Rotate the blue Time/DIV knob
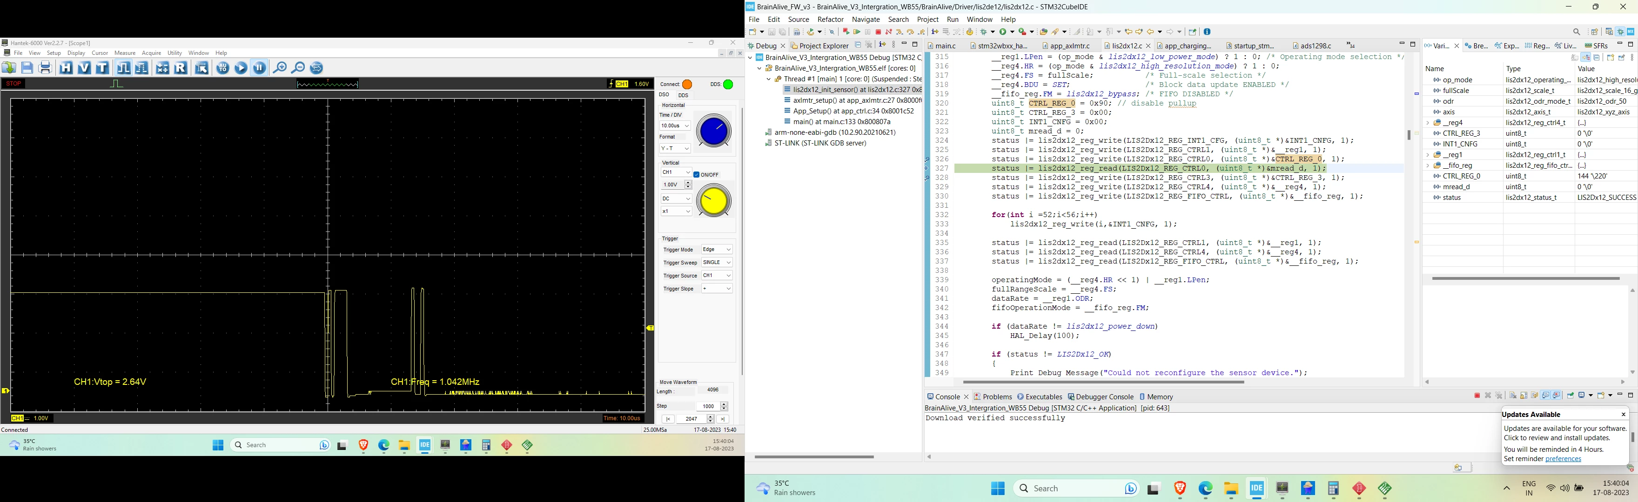 [x=713, y=132]
